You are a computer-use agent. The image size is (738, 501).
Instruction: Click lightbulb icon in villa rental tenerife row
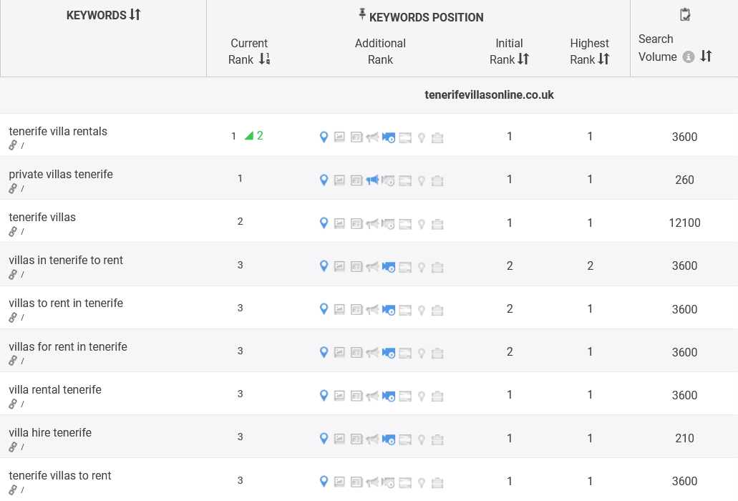point(422,396)
